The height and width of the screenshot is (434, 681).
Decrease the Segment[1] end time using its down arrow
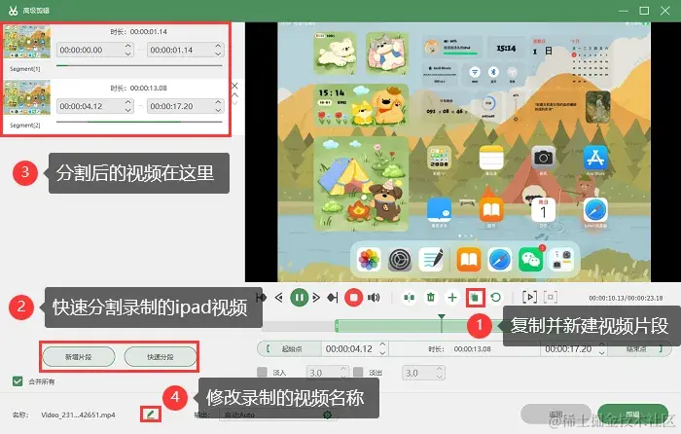(x=219, y=54)
